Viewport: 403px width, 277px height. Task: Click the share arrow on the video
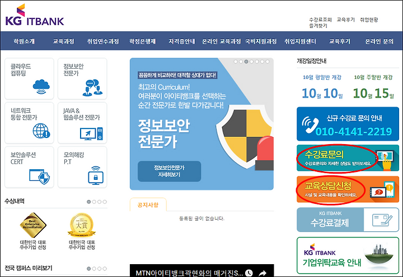point(263,273)
